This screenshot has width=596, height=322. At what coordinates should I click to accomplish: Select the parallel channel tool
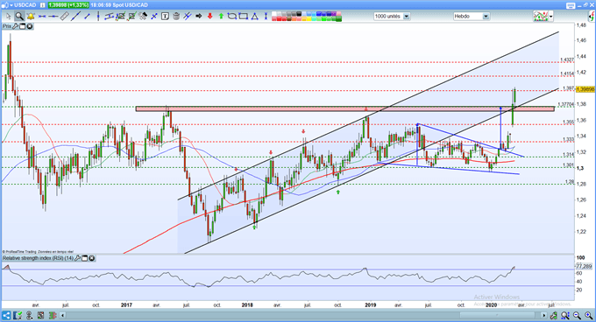point(110,17)
